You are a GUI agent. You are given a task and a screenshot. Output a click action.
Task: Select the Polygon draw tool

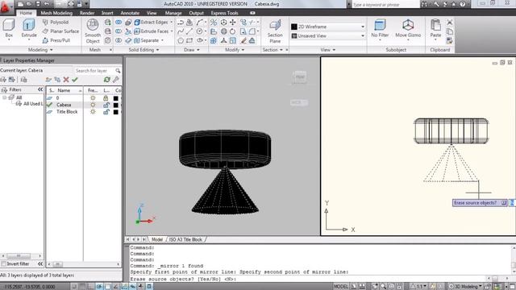pos(181,41)
